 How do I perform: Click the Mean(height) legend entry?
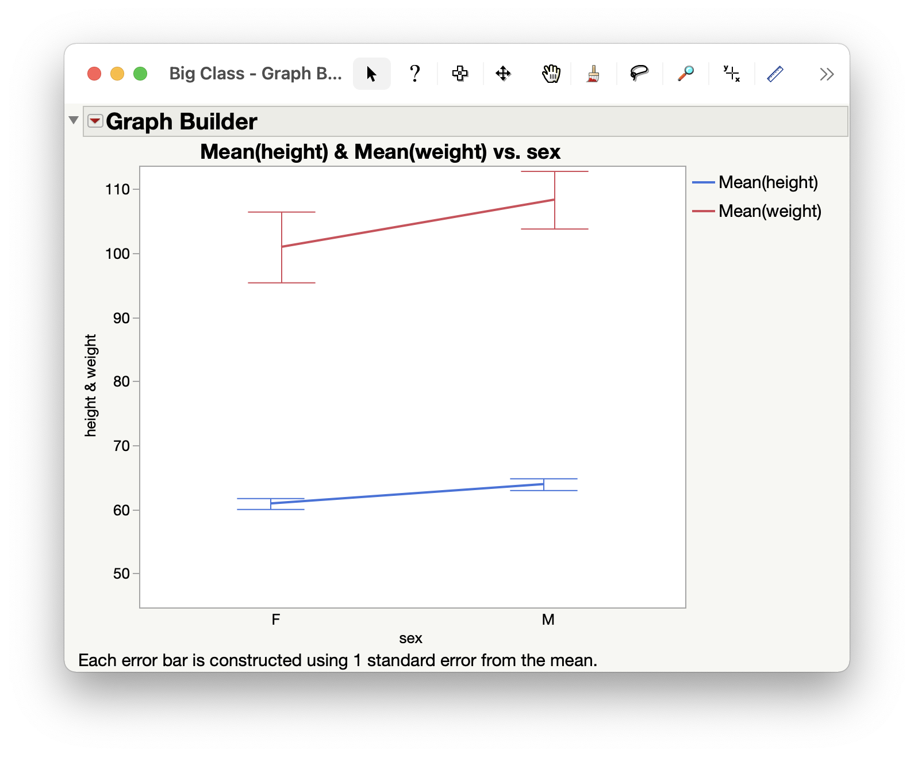755,182
